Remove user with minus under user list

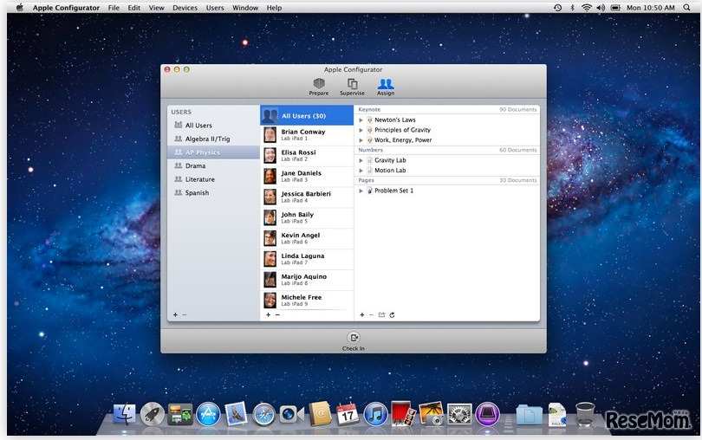tap(277, 314)
